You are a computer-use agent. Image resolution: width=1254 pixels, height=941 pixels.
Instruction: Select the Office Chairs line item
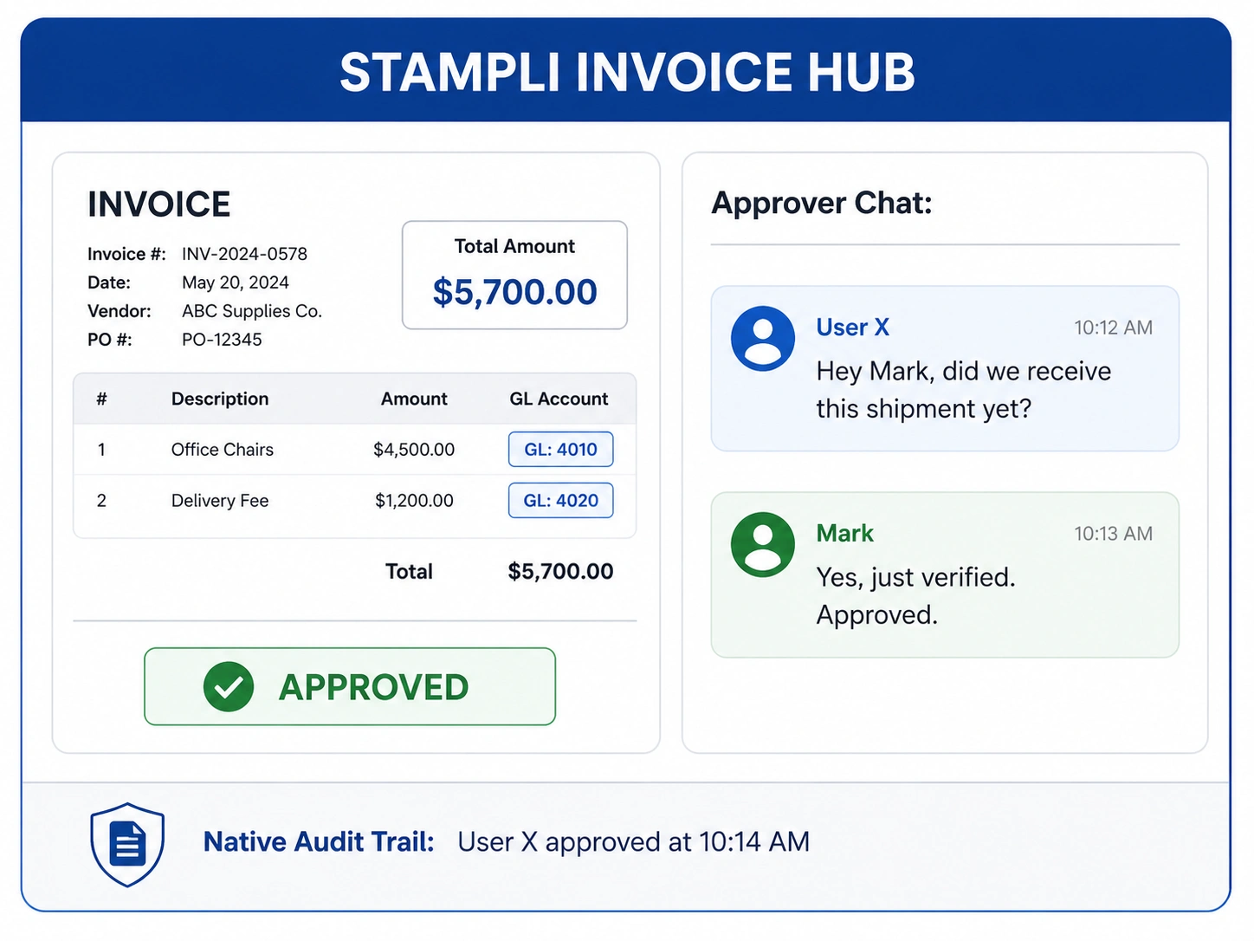coord(355,449)
